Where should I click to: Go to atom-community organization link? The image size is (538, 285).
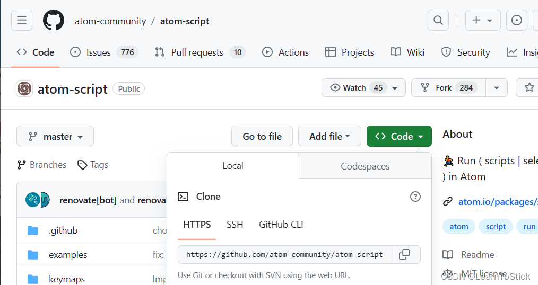(x=110, y=21)
